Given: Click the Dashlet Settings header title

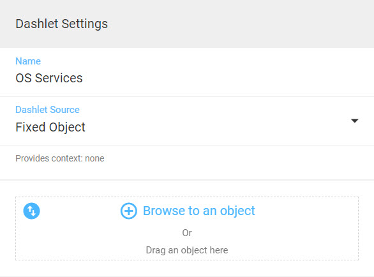Looking at the screenshot, I should 61,24.
